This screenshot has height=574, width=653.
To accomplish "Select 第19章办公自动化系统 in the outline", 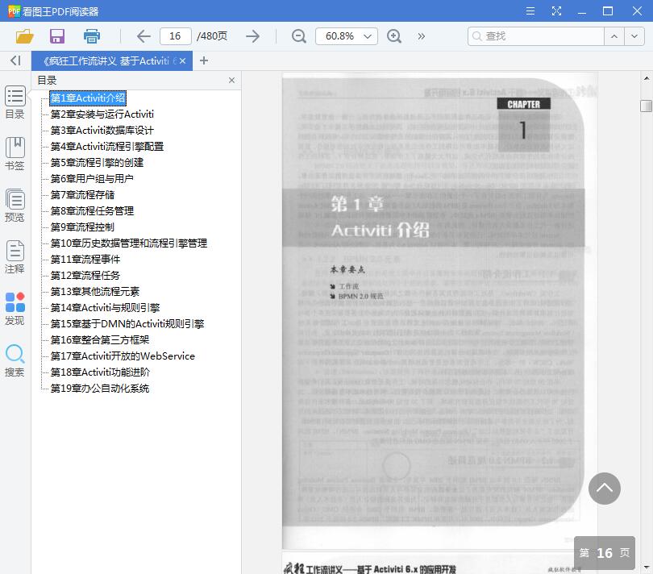I will [x=100, y=389].
